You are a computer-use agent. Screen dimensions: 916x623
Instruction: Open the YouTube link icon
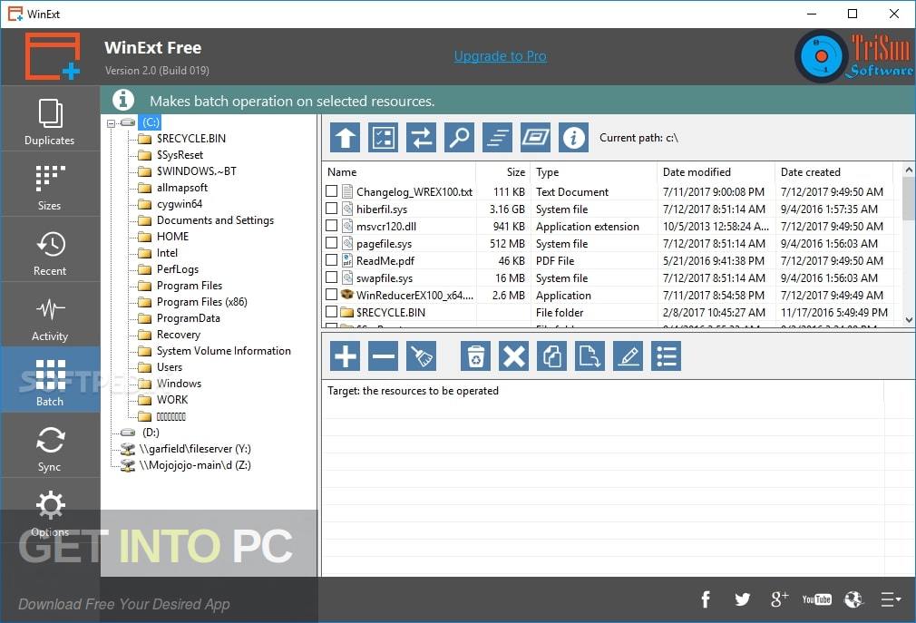(816, 599)
